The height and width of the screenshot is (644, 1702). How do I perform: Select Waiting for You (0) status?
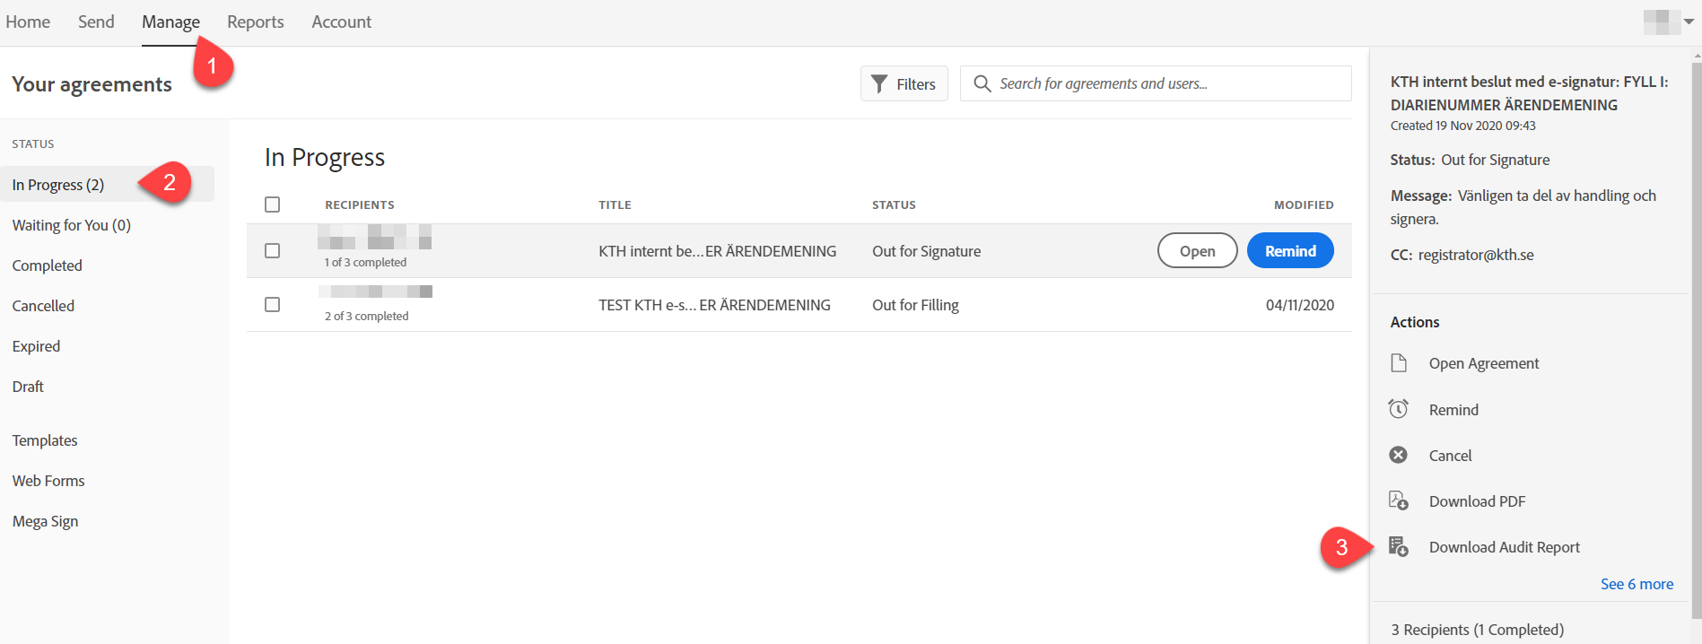point(72,225)
